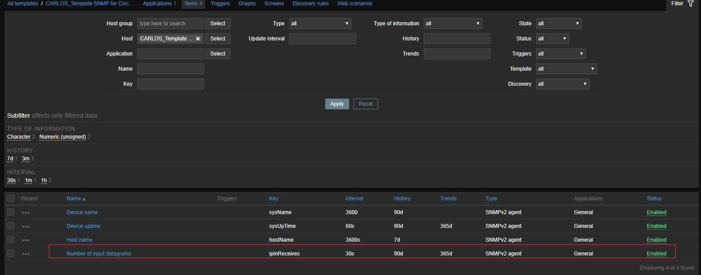Image resolution: width=701 pixels, height=275 pixels.
Task: Open the Discovery filter dropdown
Action: click(x=562, y=84)
